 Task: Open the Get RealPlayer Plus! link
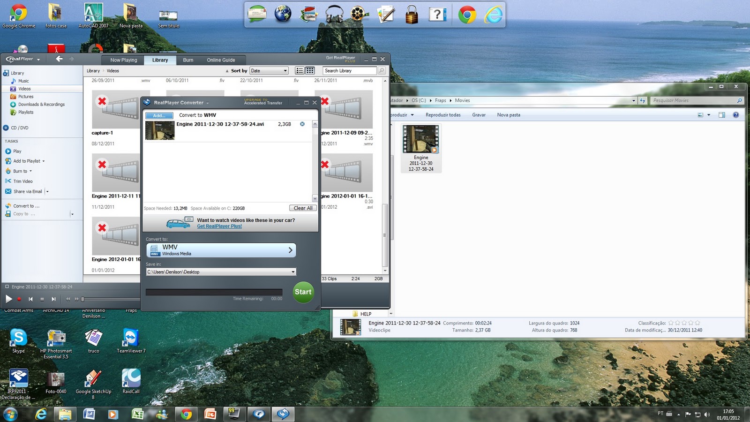point(219,226)
